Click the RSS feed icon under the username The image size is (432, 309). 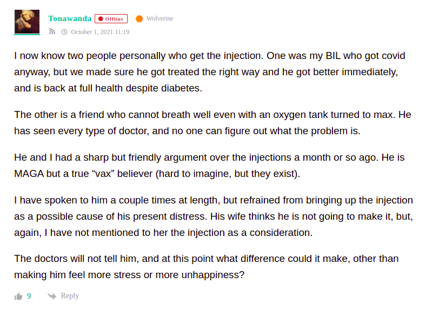coord(52,32)
